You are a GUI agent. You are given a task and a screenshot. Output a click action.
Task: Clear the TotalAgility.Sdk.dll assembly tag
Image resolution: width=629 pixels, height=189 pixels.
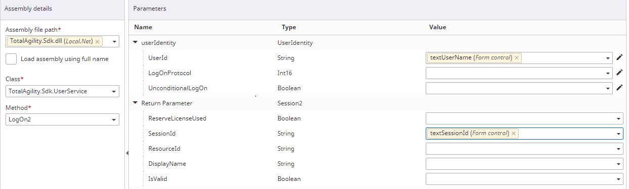(x=97, y=41)
